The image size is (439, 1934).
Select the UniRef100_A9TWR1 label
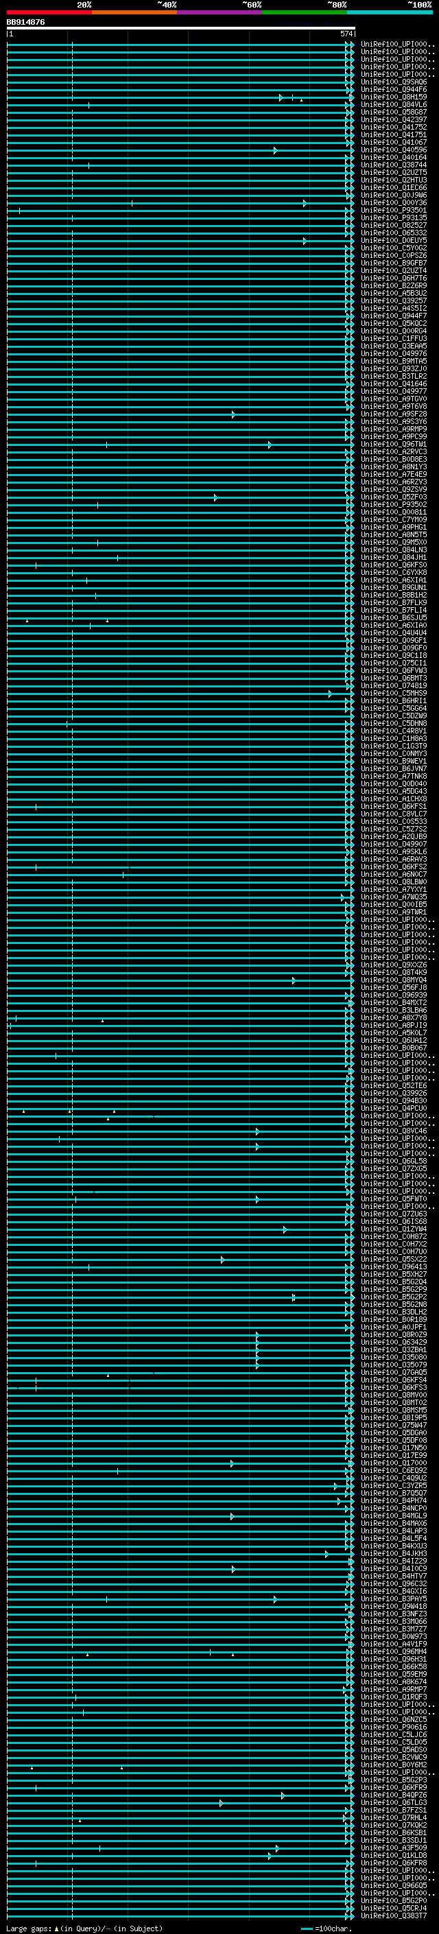click(394, 912)
